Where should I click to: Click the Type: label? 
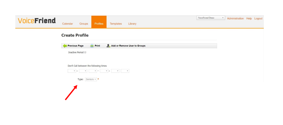coord(81,79)
